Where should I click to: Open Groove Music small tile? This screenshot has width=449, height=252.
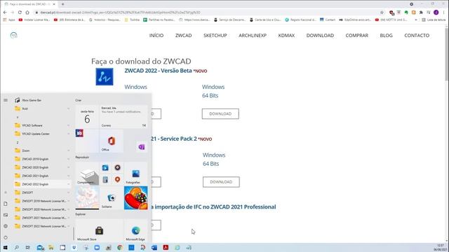(x=117, y=168)
